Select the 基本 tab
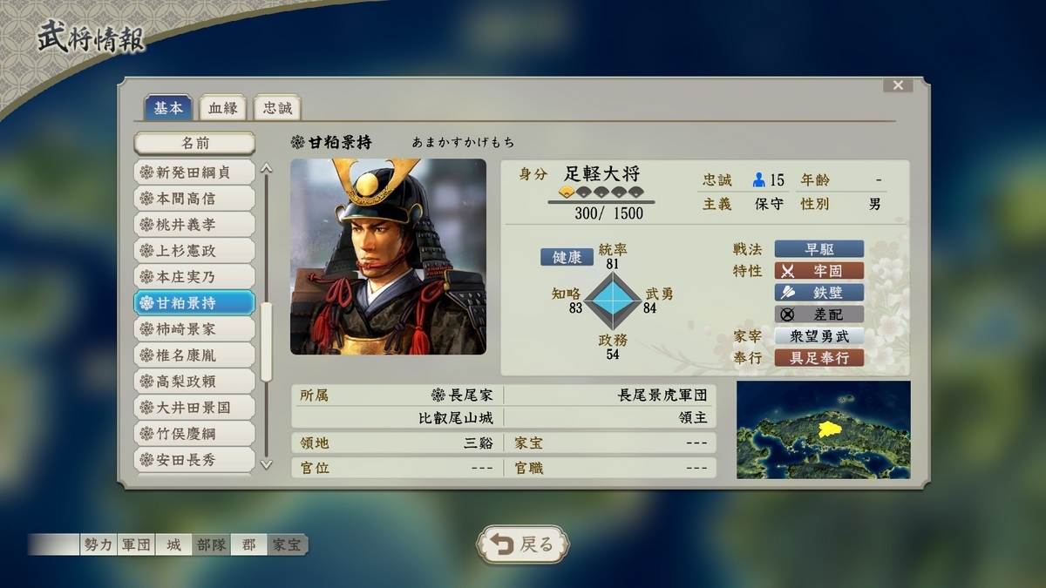 click(168, 108)
